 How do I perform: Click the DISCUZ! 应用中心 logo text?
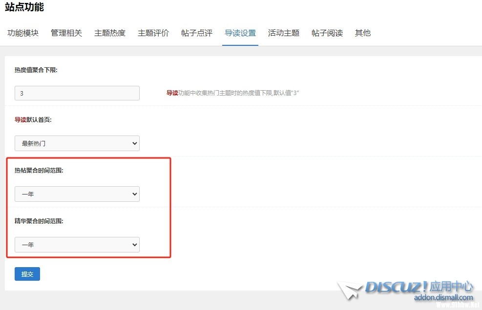click(x=419, y=287)
